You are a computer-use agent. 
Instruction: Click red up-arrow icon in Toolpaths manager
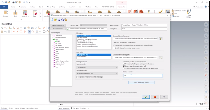click(17, 32)
